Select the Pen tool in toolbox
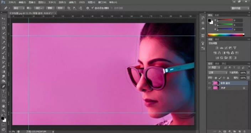The width and height of the screenshot is (251, 133). coord(3,86)
